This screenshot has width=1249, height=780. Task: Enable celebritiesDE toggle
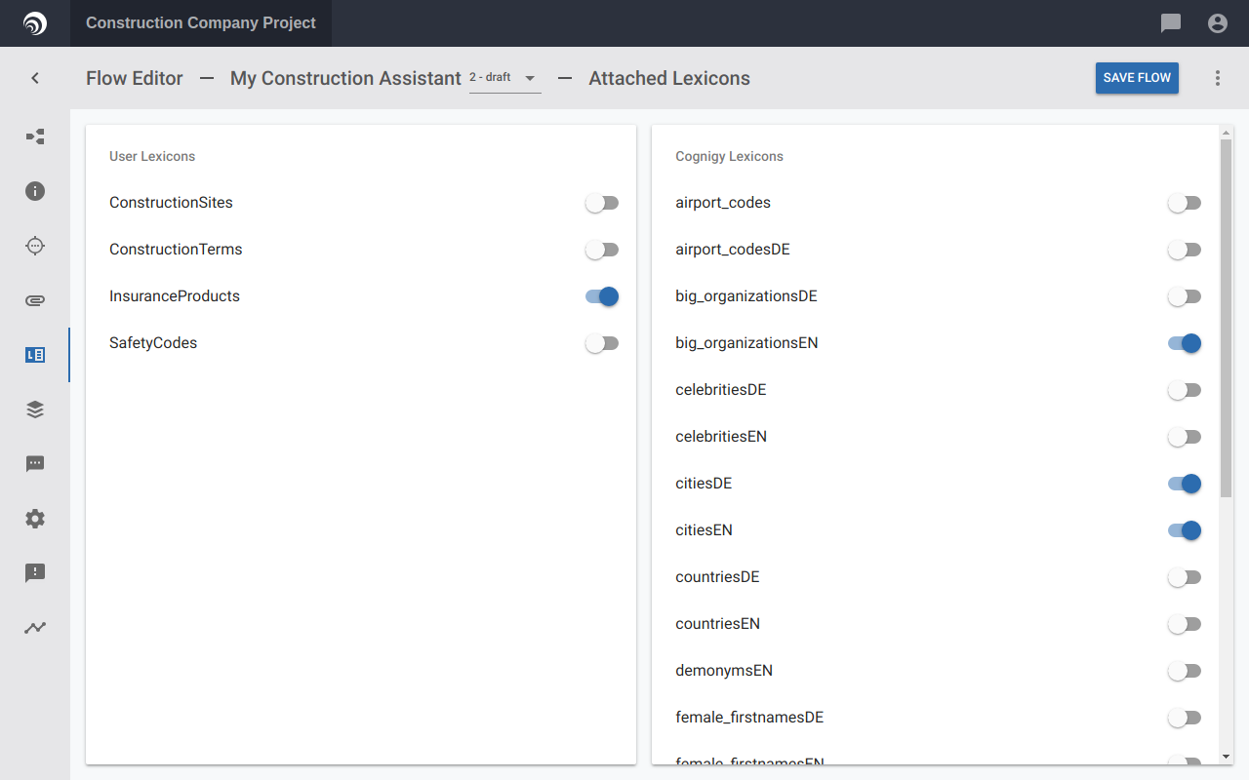[1185, 390]
